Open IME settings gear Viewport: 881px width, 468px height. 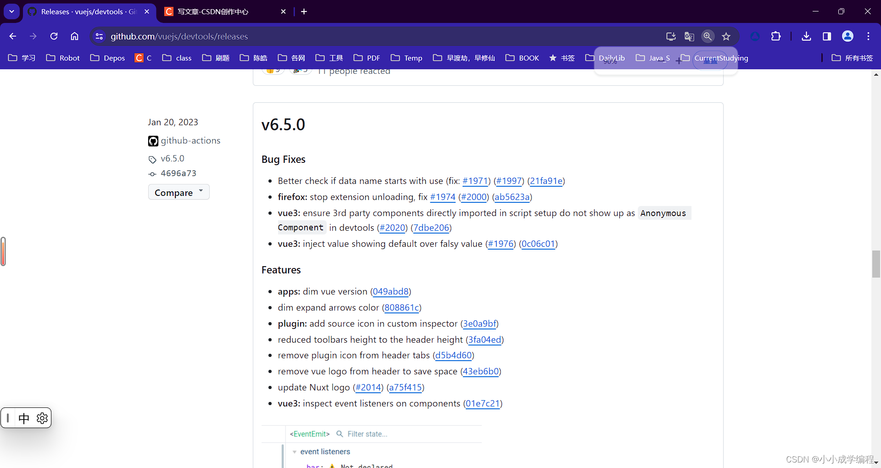point(42,418)
